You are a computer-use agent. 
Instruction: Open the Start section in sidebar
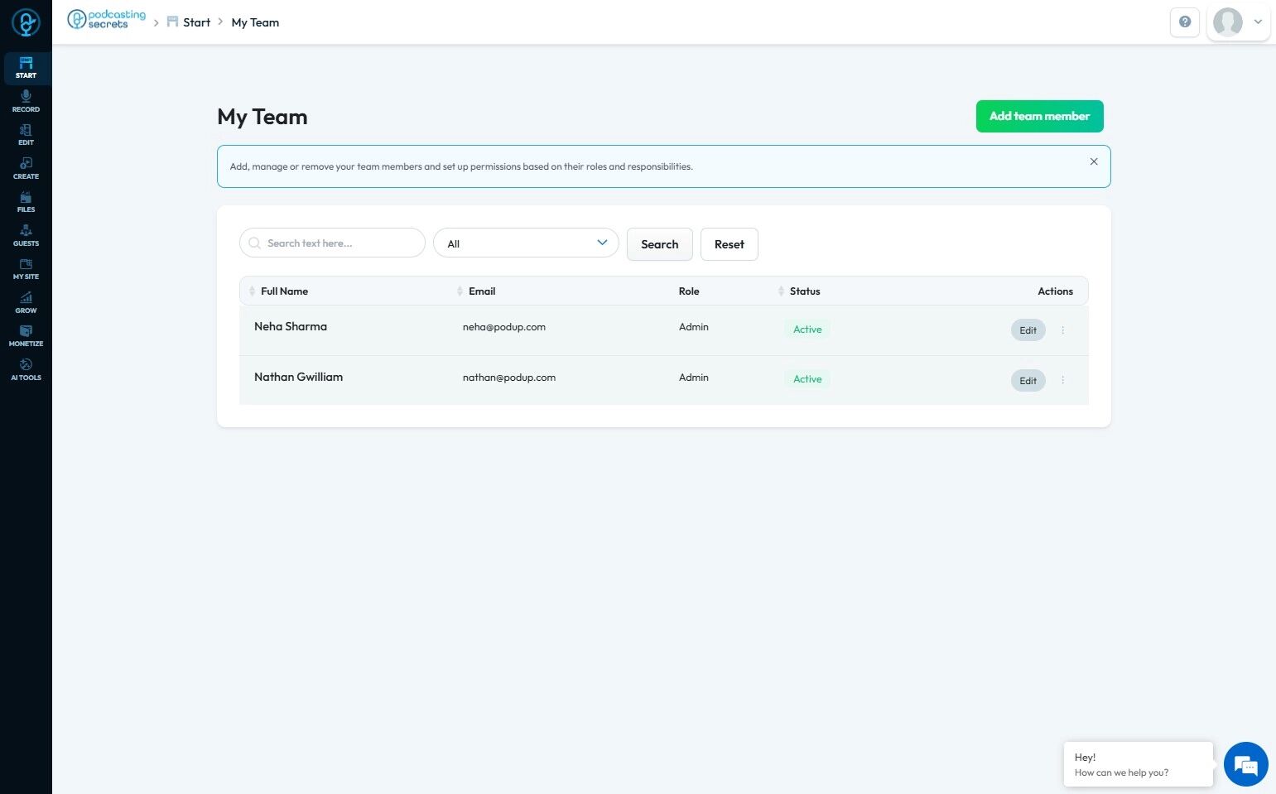click(x=26, y=68)
